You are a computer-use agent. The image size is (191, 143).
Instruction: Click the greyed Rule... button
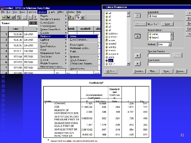[177, 55]
